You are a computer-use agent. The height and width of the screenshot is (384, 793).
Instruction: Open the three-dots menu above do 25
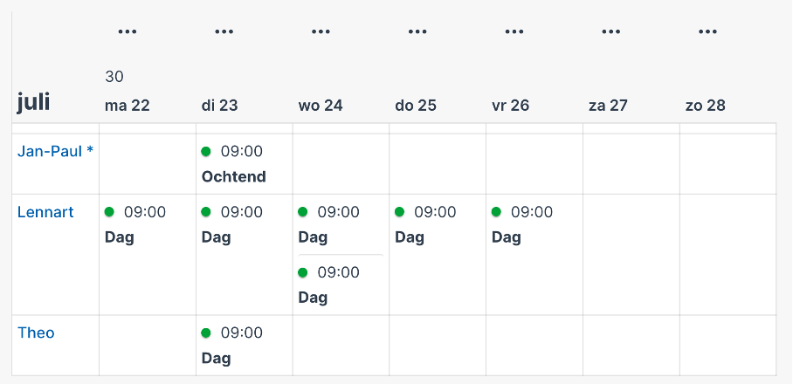417,31
